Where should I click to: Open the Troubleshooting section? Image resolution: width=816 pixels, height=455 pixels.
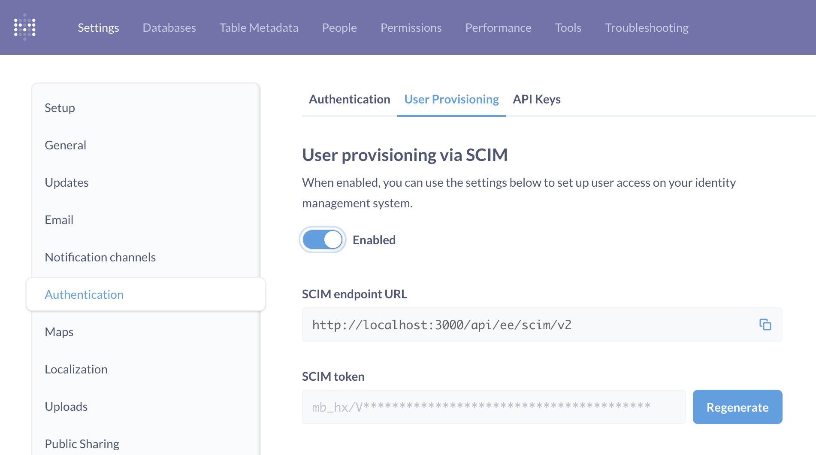pyautogui.click(x=647, y=27)
